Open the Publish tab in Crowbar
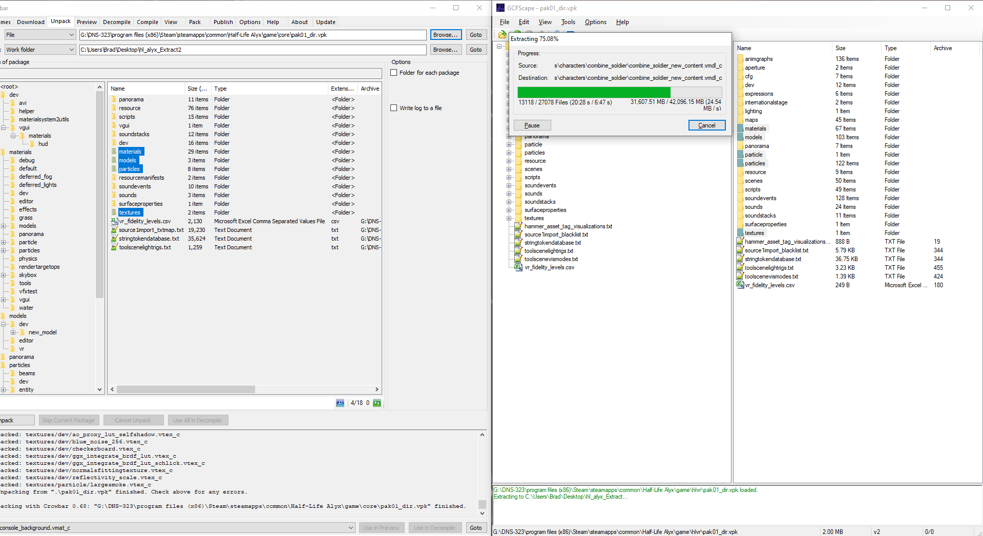Screen dimensions: 983x536 click(223, 22)
